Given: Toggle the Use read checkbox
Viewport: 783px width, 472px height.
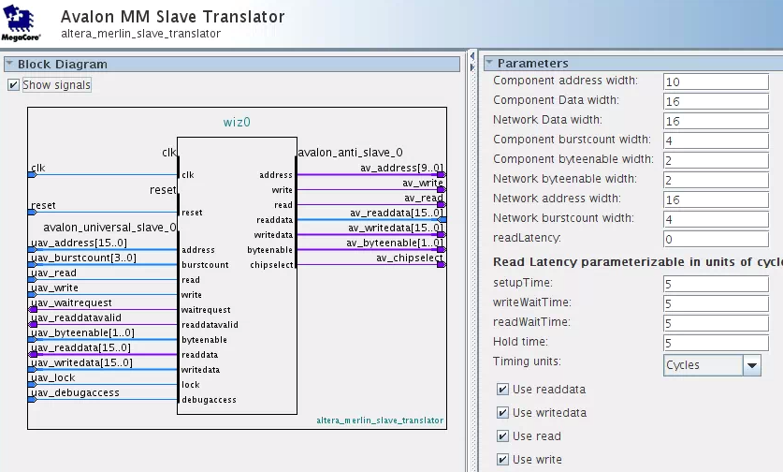Looking at the screenshot, I should (x=502, y=436).
